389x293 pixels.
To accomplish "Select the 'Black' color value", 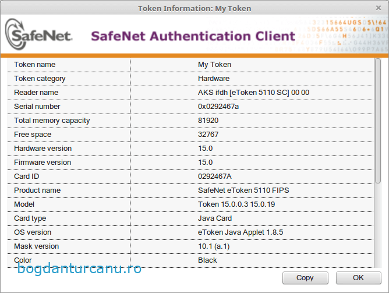I will (207, 260).
